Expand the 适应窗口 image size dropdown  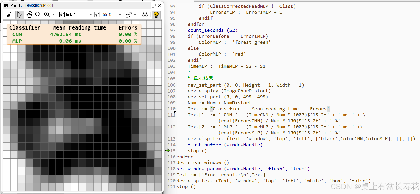point(90,15)
